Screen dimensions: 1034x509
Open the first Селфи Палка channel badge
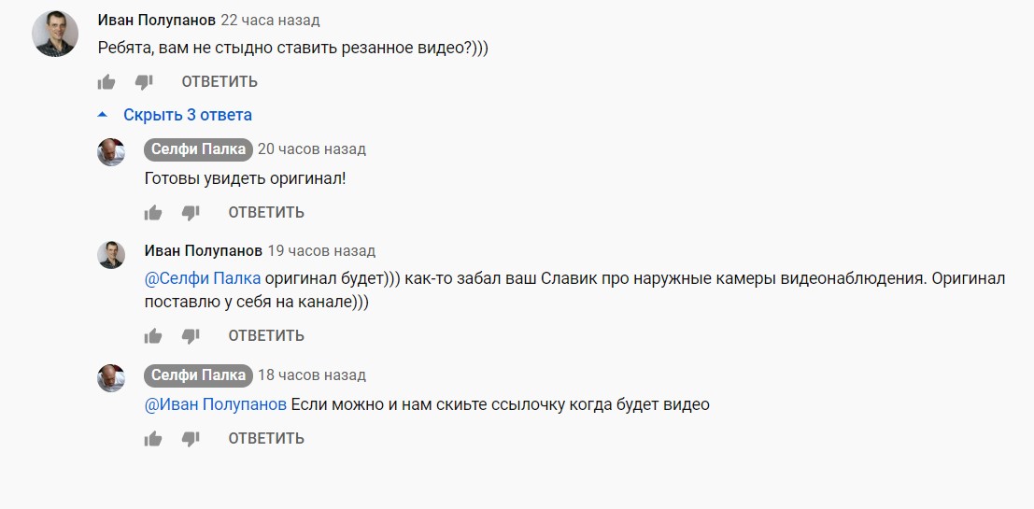pos(199,149)
